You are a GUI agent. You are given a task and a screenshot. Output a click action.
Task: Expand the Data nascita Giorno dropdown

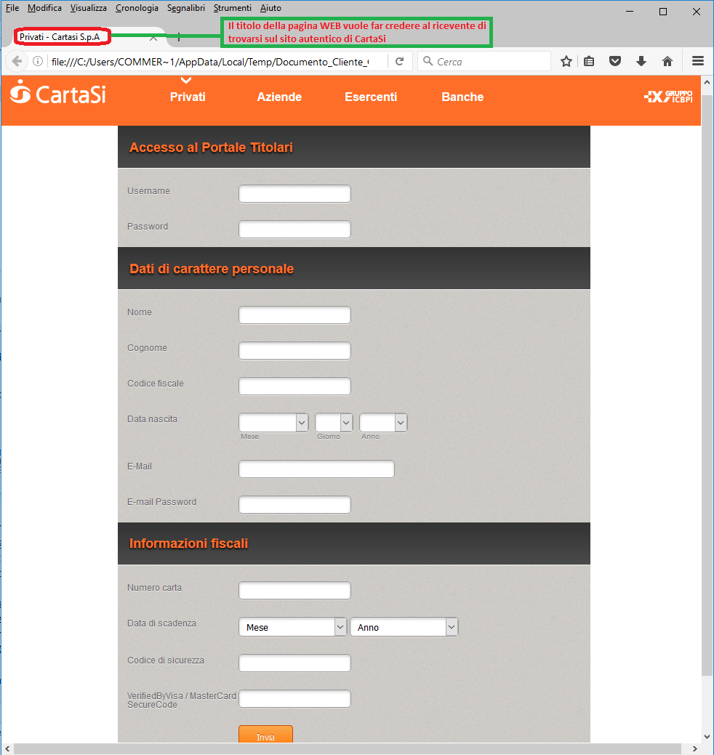click(x=334, y=423)
